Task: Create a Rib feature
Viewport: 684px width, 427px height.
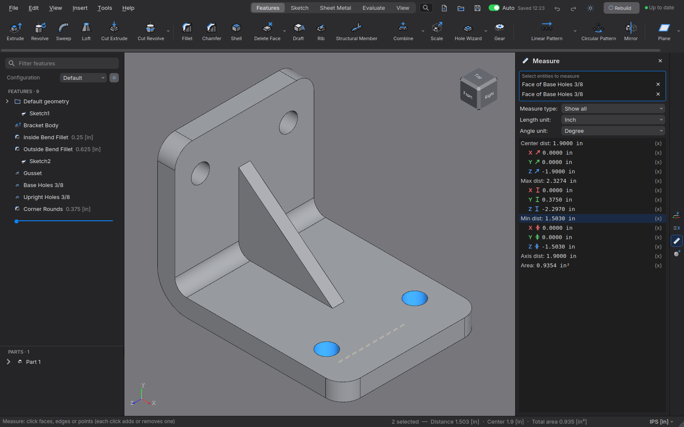Action: pyautogui.click(x=321, y=32)
